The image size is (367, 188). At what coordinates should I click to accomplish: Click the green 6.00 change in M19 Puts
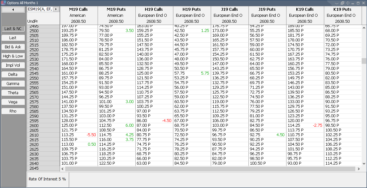click(129, 125)
